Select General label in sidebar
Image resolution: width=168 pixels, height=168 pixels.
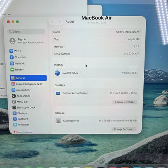(x=20, y=78)
